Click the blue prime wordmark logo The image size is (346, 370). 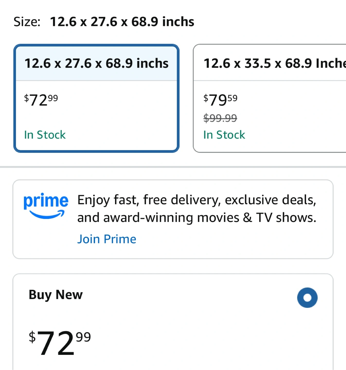[x=46, y=201]
